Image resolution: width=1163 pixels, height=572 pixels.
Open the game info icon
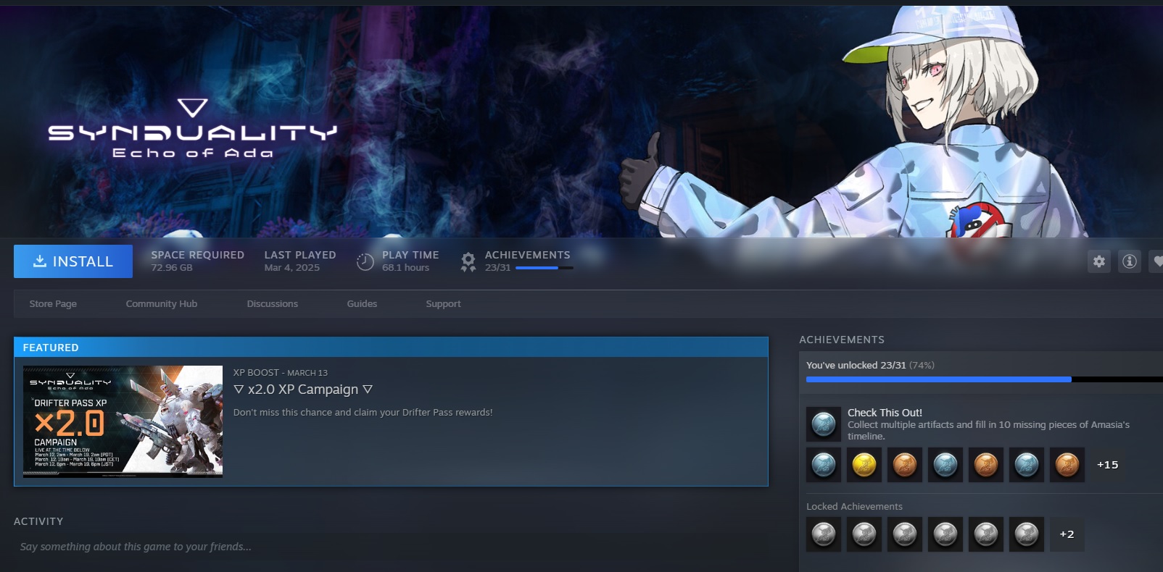(x=1130, y=261)
